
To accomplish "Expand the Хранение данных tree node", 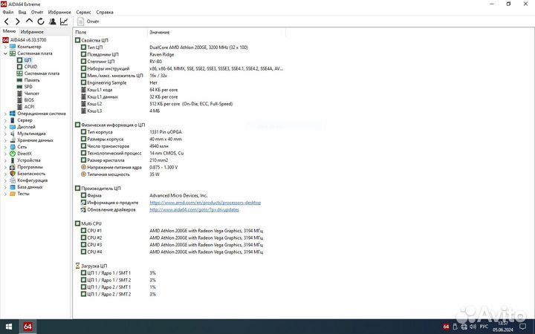I will pos(5,140).
